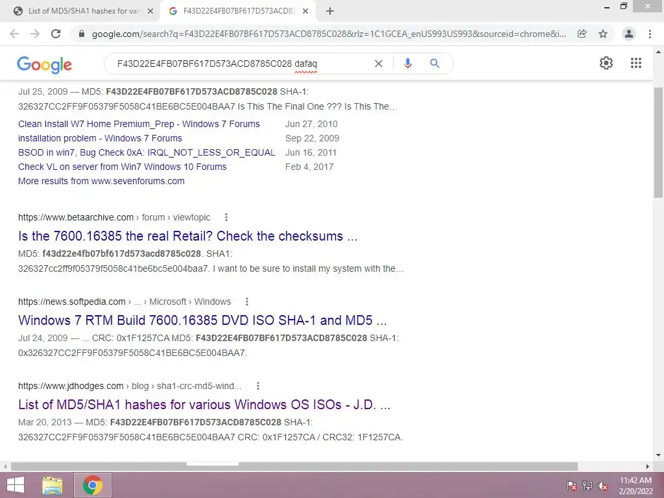Open network status icon in system tray
The image size is (664, 498).
587,486
